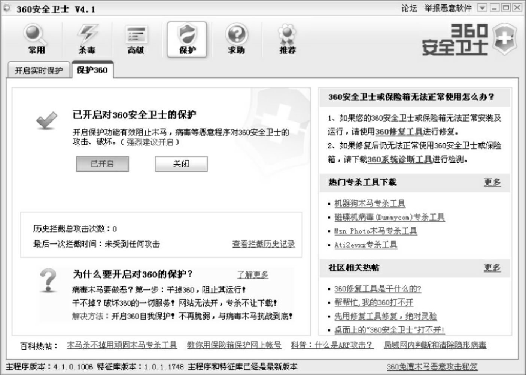Open the 查看拦截历史记录 link
This screenshot has height=375, width=526.
tap(264, 244)
